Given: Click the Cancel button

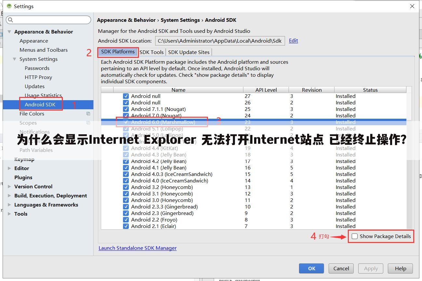Looking at the screenshot, I should [341, 268].
